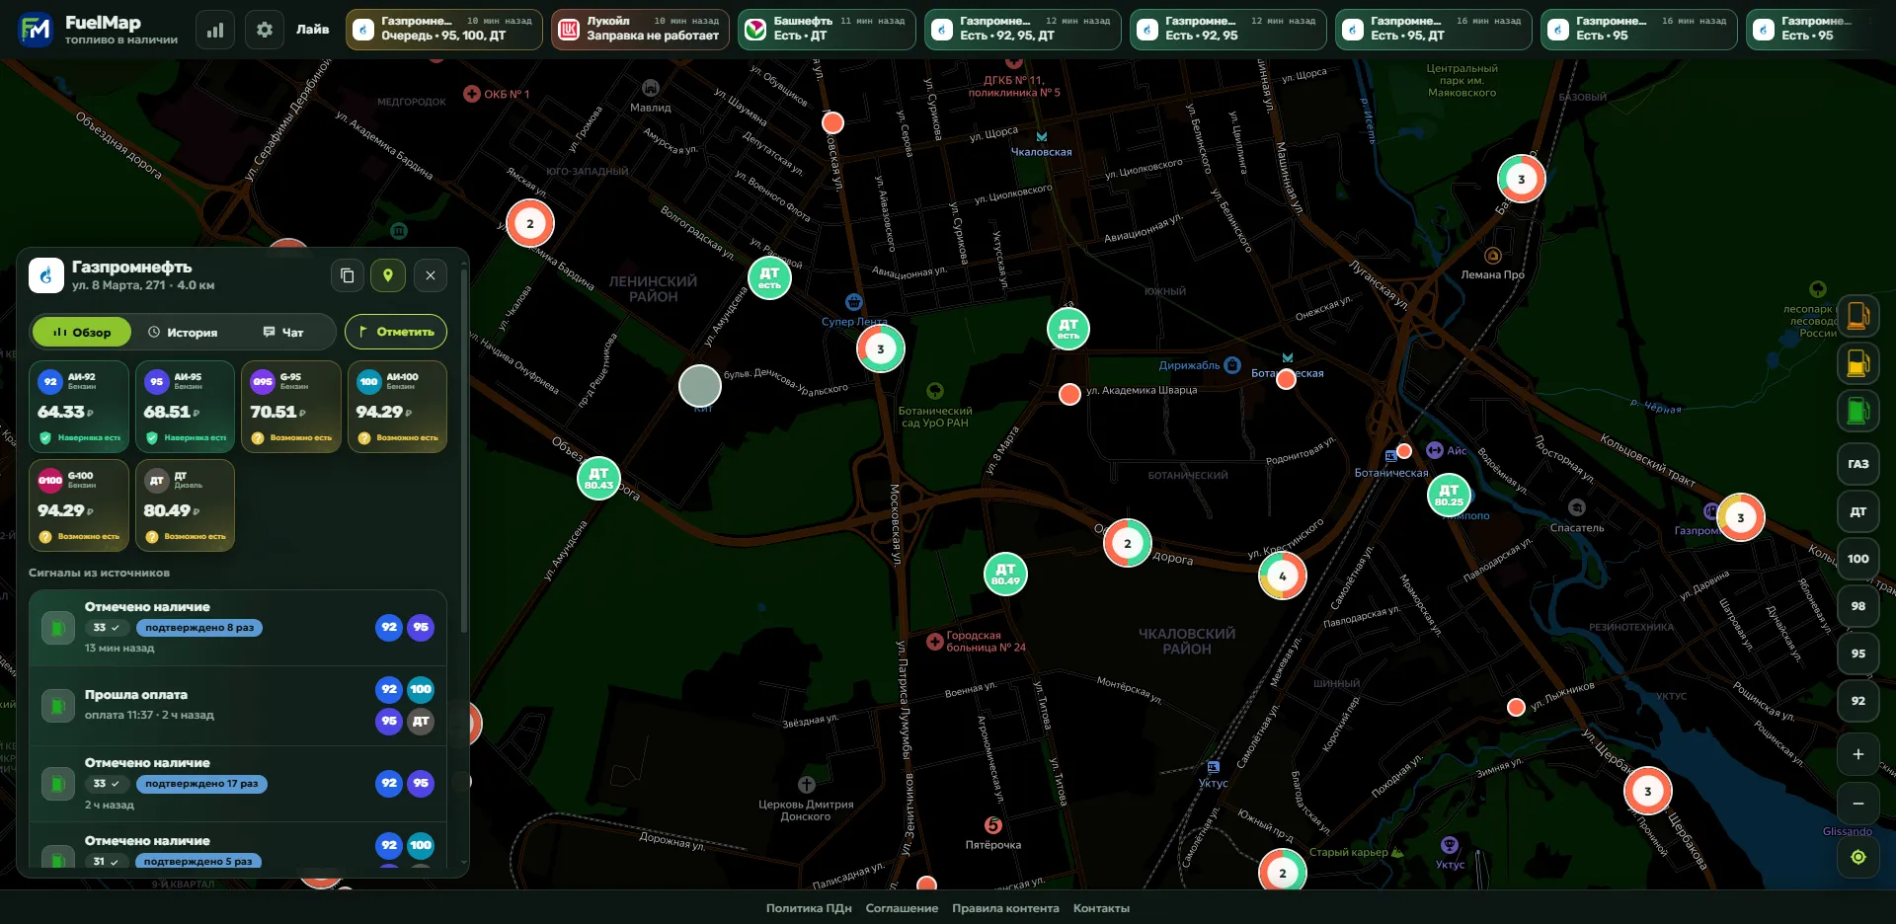Select the АИ-92 price card 64.33
Screen dimensions: 1896x924
79,407
